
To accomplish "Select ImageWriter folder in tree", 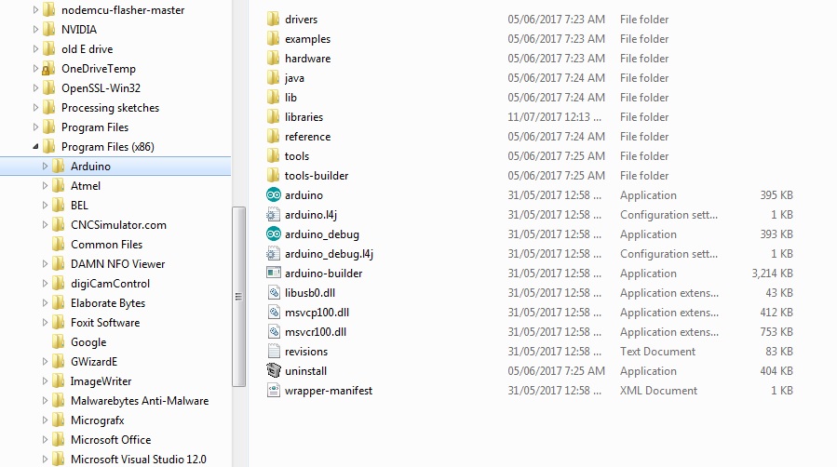I will [101, 381].
